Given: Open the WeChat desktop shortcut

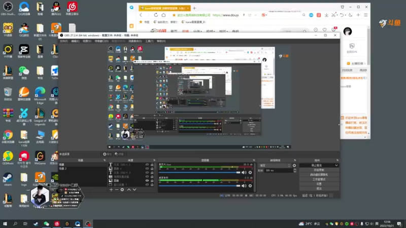Looking at the screenshot, I should [x=24, y=72].
